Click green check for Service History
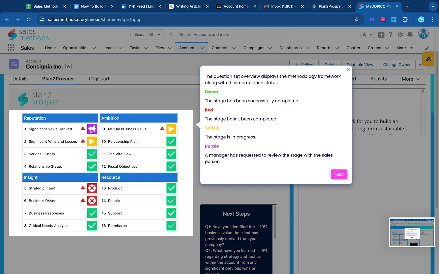The image size is (439, 274). (92, 154)
